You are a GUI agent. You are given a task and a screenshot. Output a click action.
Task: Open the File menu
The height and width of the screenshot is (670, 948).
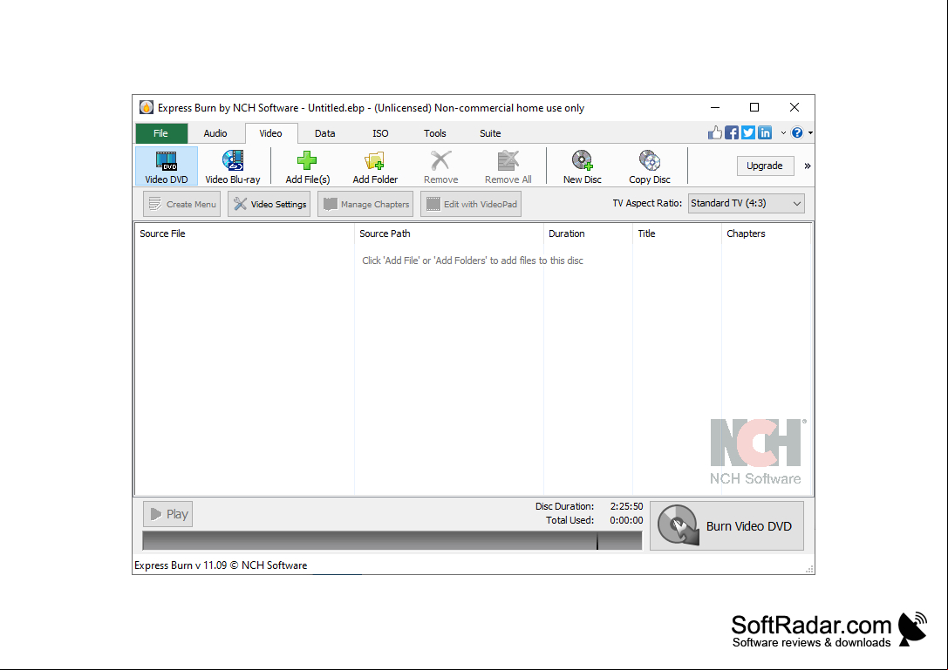(x=160, y=133)
